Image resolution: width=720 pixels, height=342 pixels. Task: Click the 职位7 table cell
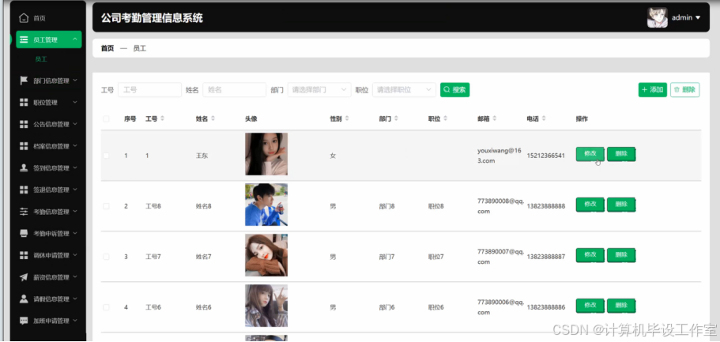[x=435, y=257]
